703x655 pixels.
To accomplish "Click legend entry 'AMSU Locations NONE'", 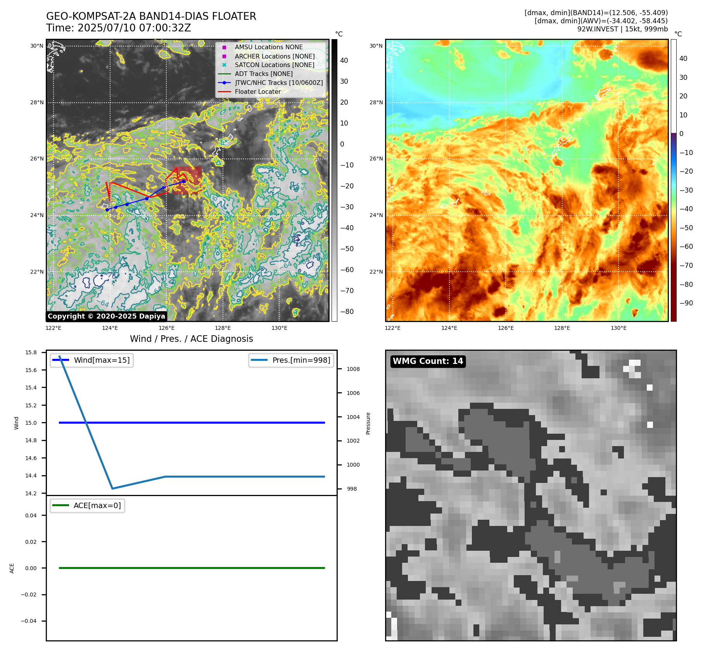I will pos(269,47).
